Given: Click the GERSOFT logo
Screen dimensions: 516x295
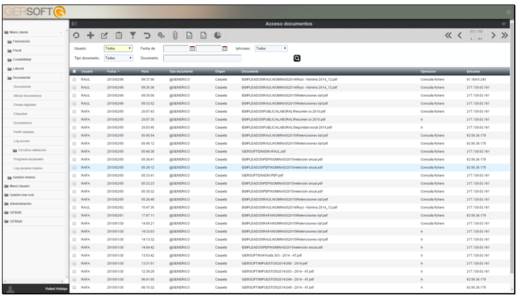Looking at the screenshot, I should tap(35, 12).
